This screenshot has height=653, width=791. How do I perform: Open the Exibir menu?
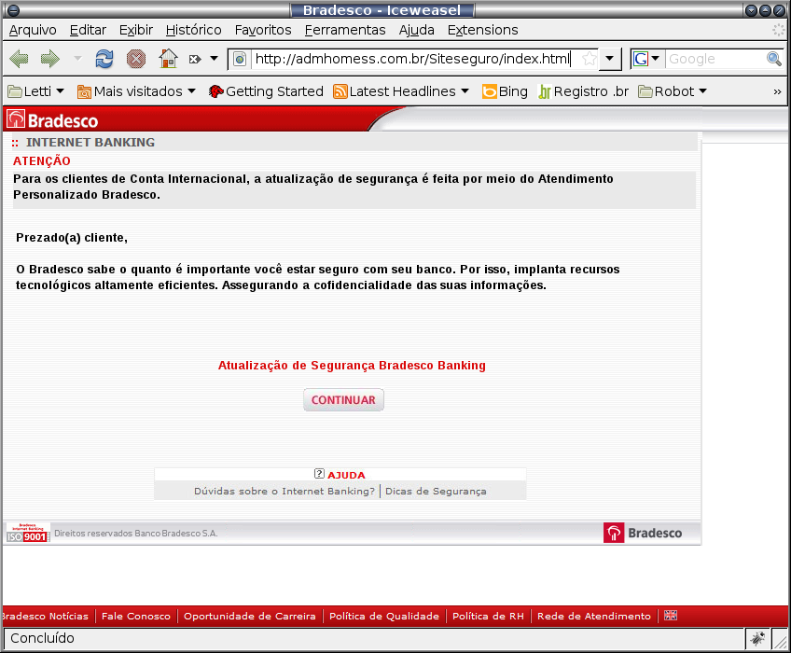[135, 30]
